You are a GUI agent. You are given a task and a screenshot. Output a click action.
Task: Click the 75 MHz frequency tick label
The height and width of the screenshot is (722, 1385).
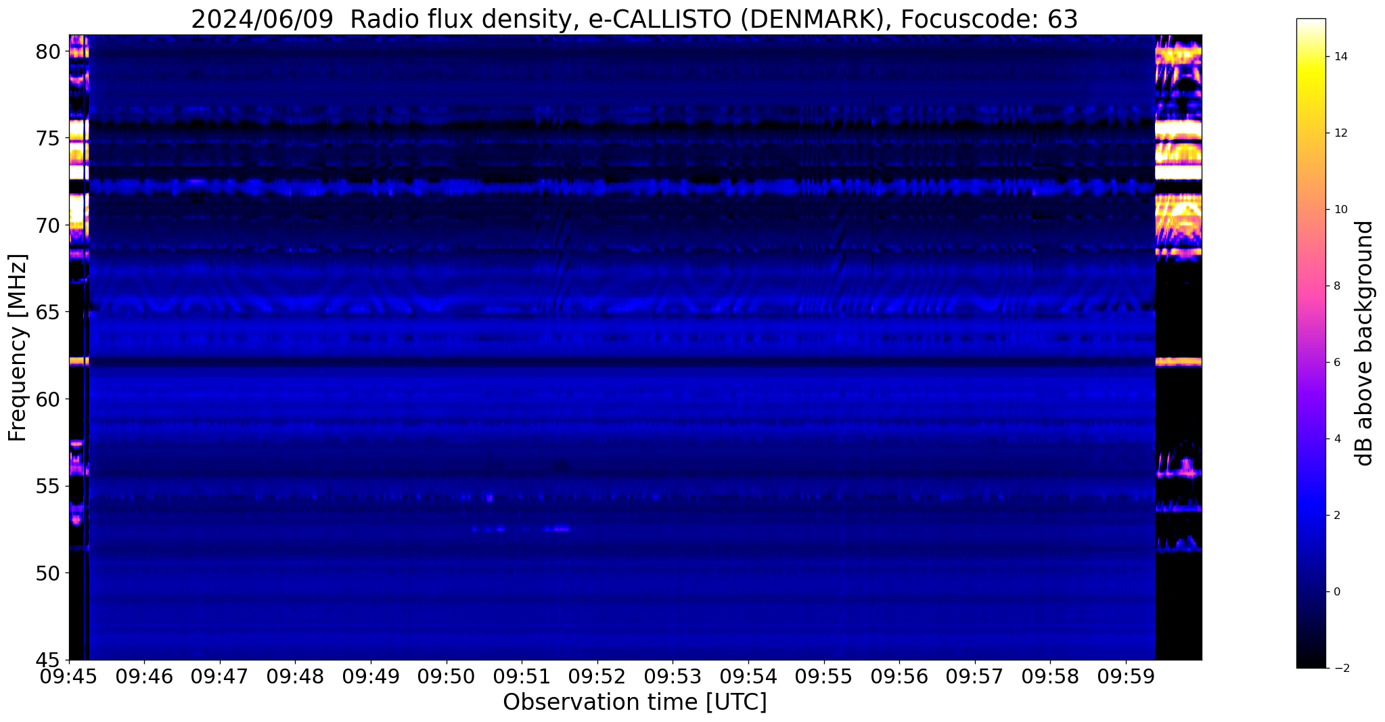click(49, 138)
